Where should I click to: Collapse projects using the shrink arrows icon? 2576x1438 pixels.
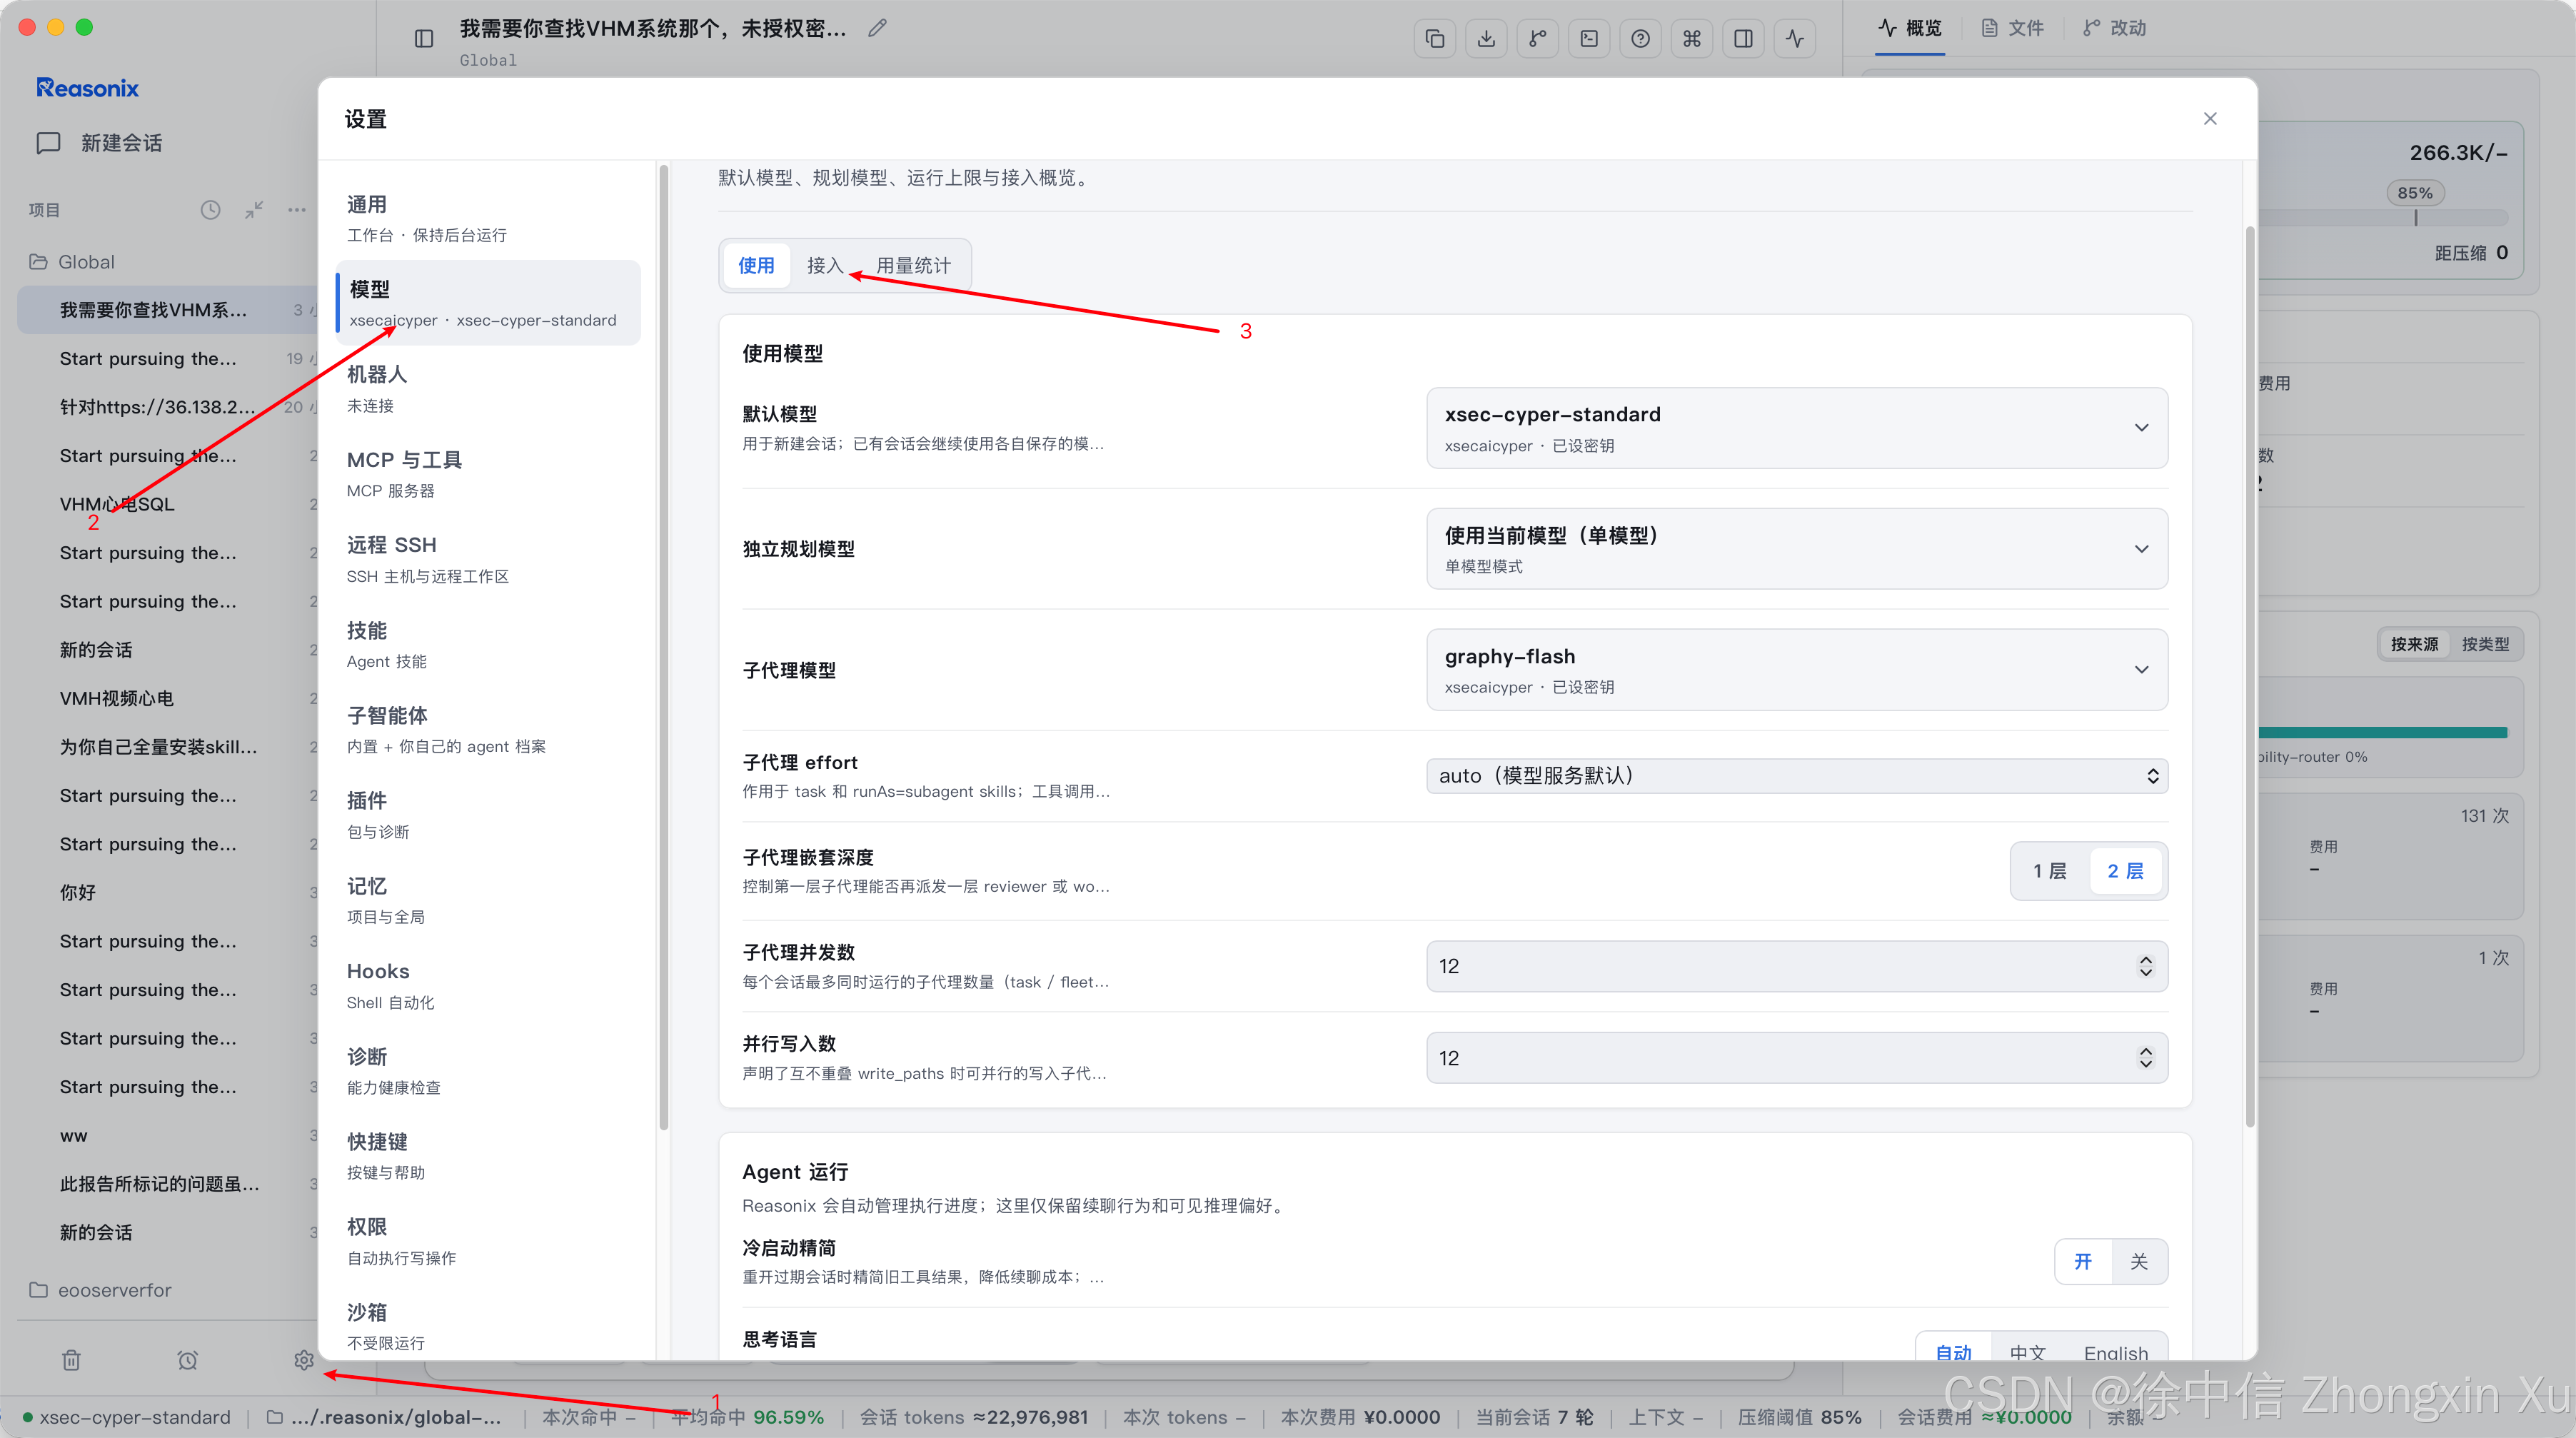(254, 210)
